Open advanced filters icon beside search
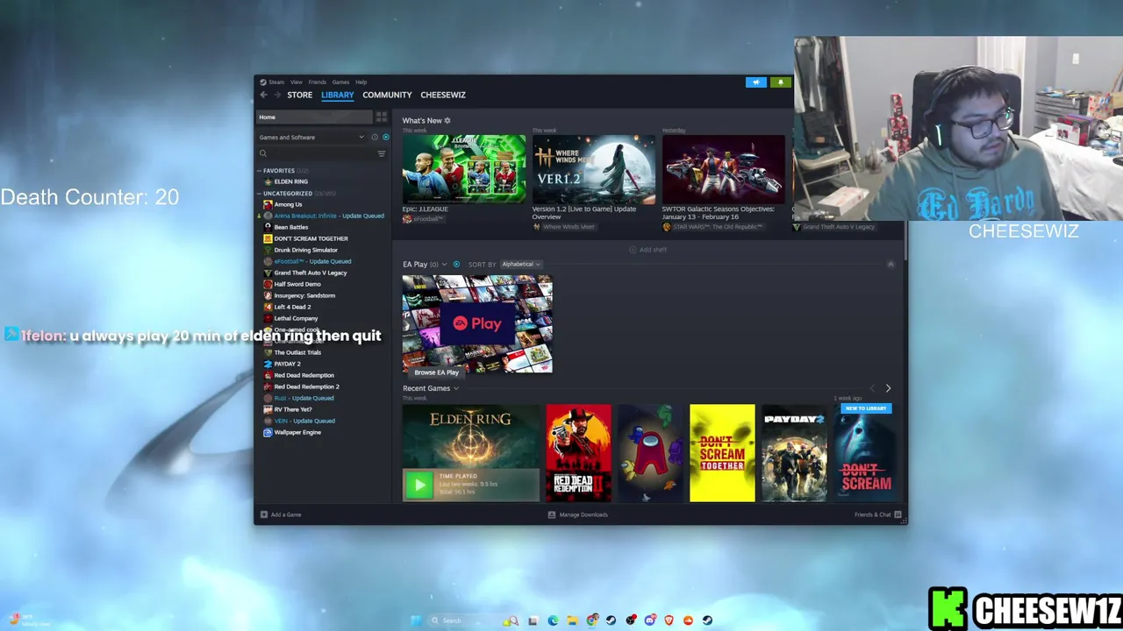Image resolution: width=1123 pixels, height=631 pixels. 381,153
